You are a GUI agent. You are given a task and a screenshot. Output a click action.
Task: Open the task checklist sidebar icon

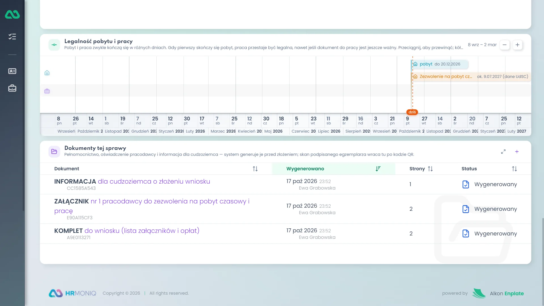coord(12,37)
